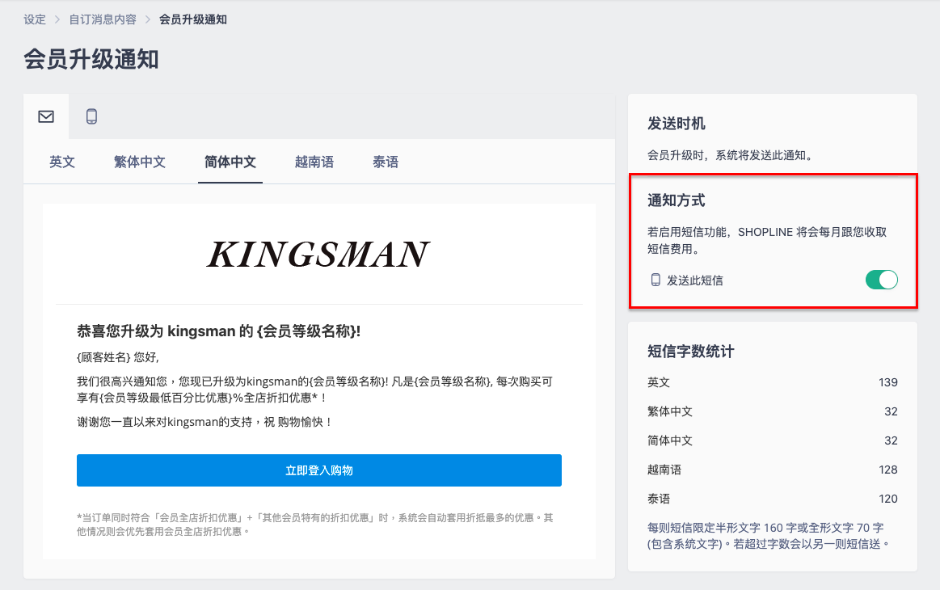
Task: Click the 谢谢您一直以来 thank-you line
Action: pyautogui.click(x=204, y=422)
